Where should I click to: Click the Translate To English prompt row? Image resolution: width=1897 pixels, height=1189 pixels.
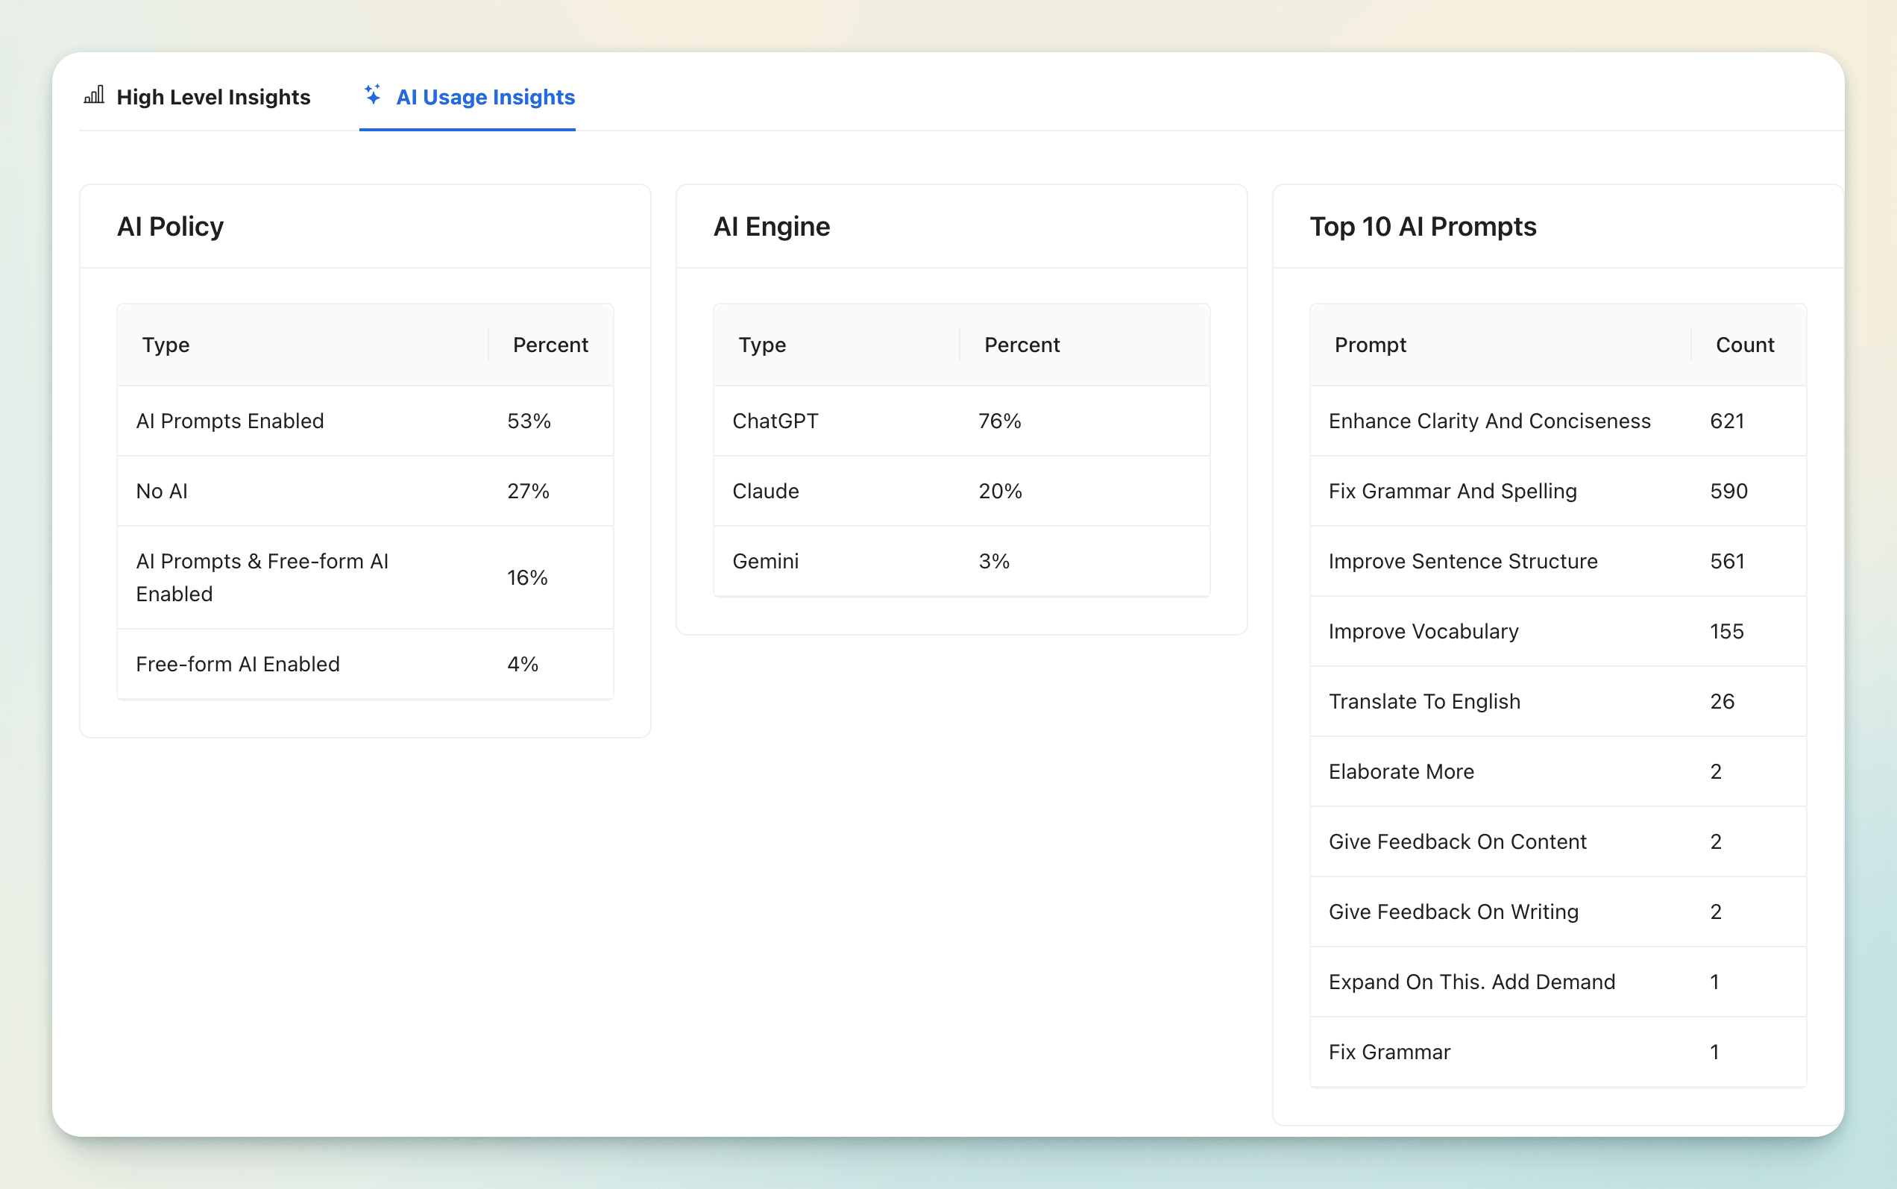1423,700
